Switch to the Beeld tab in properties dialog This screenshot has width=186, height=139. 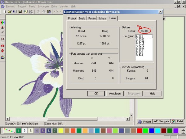tap(82, 19)
